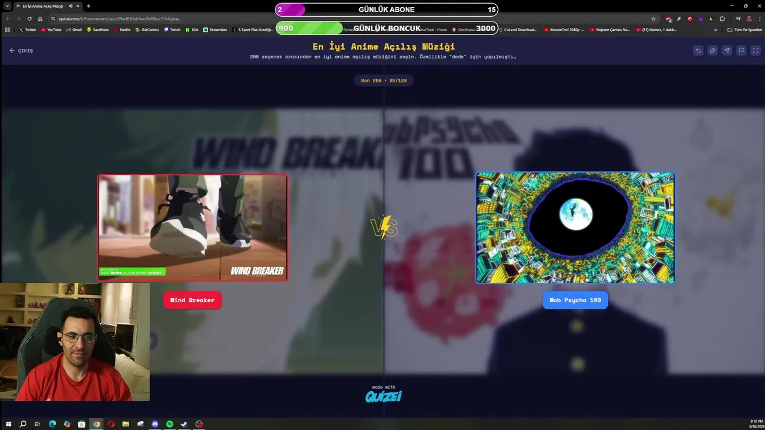Open the Netflix bookmark

(x=122, y=29)
